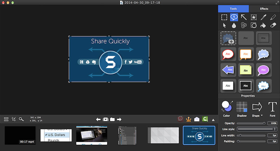Share to Camtasia using green icon
Viewport: 280px width, 151px height.
point(205,119)
